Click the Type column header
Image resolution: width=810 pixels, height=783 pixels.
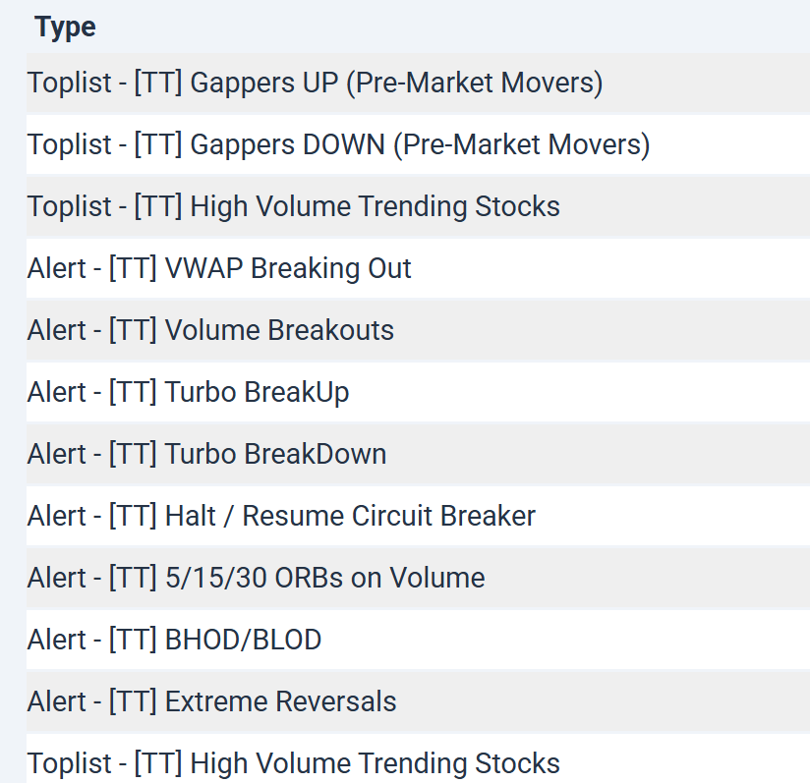[65, 28]
